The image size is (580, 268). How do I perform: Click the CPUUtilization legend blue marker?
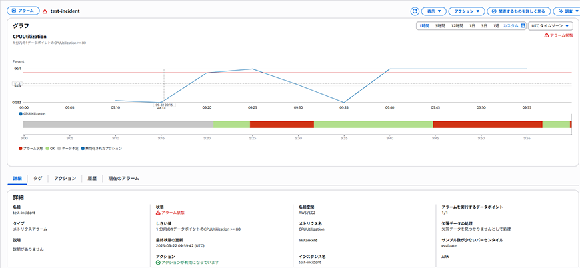tap(21, 114)
